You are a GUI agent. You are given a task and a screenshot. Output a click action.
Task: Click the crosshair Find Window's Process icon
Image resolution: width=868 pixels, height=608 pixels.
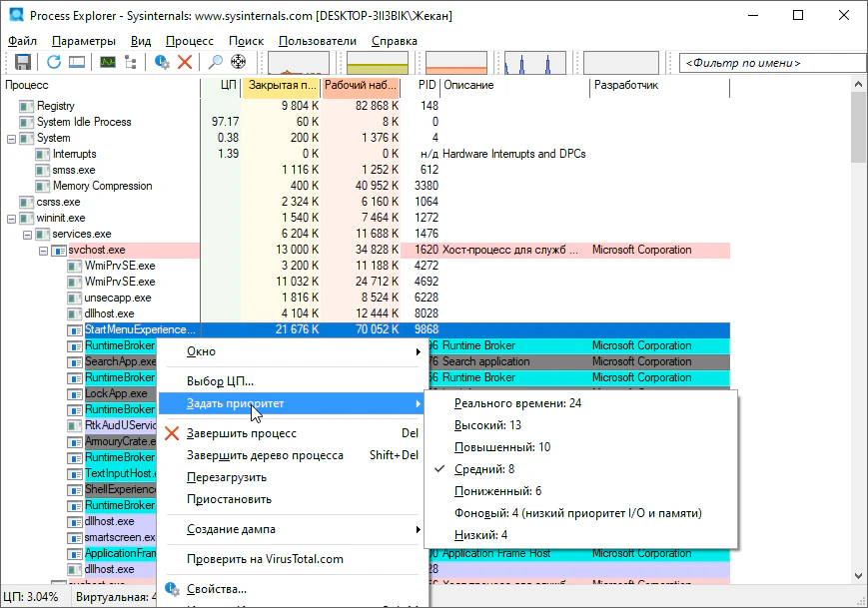point(239,62)
